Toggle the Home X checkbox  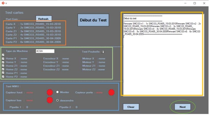coord(3,59)
